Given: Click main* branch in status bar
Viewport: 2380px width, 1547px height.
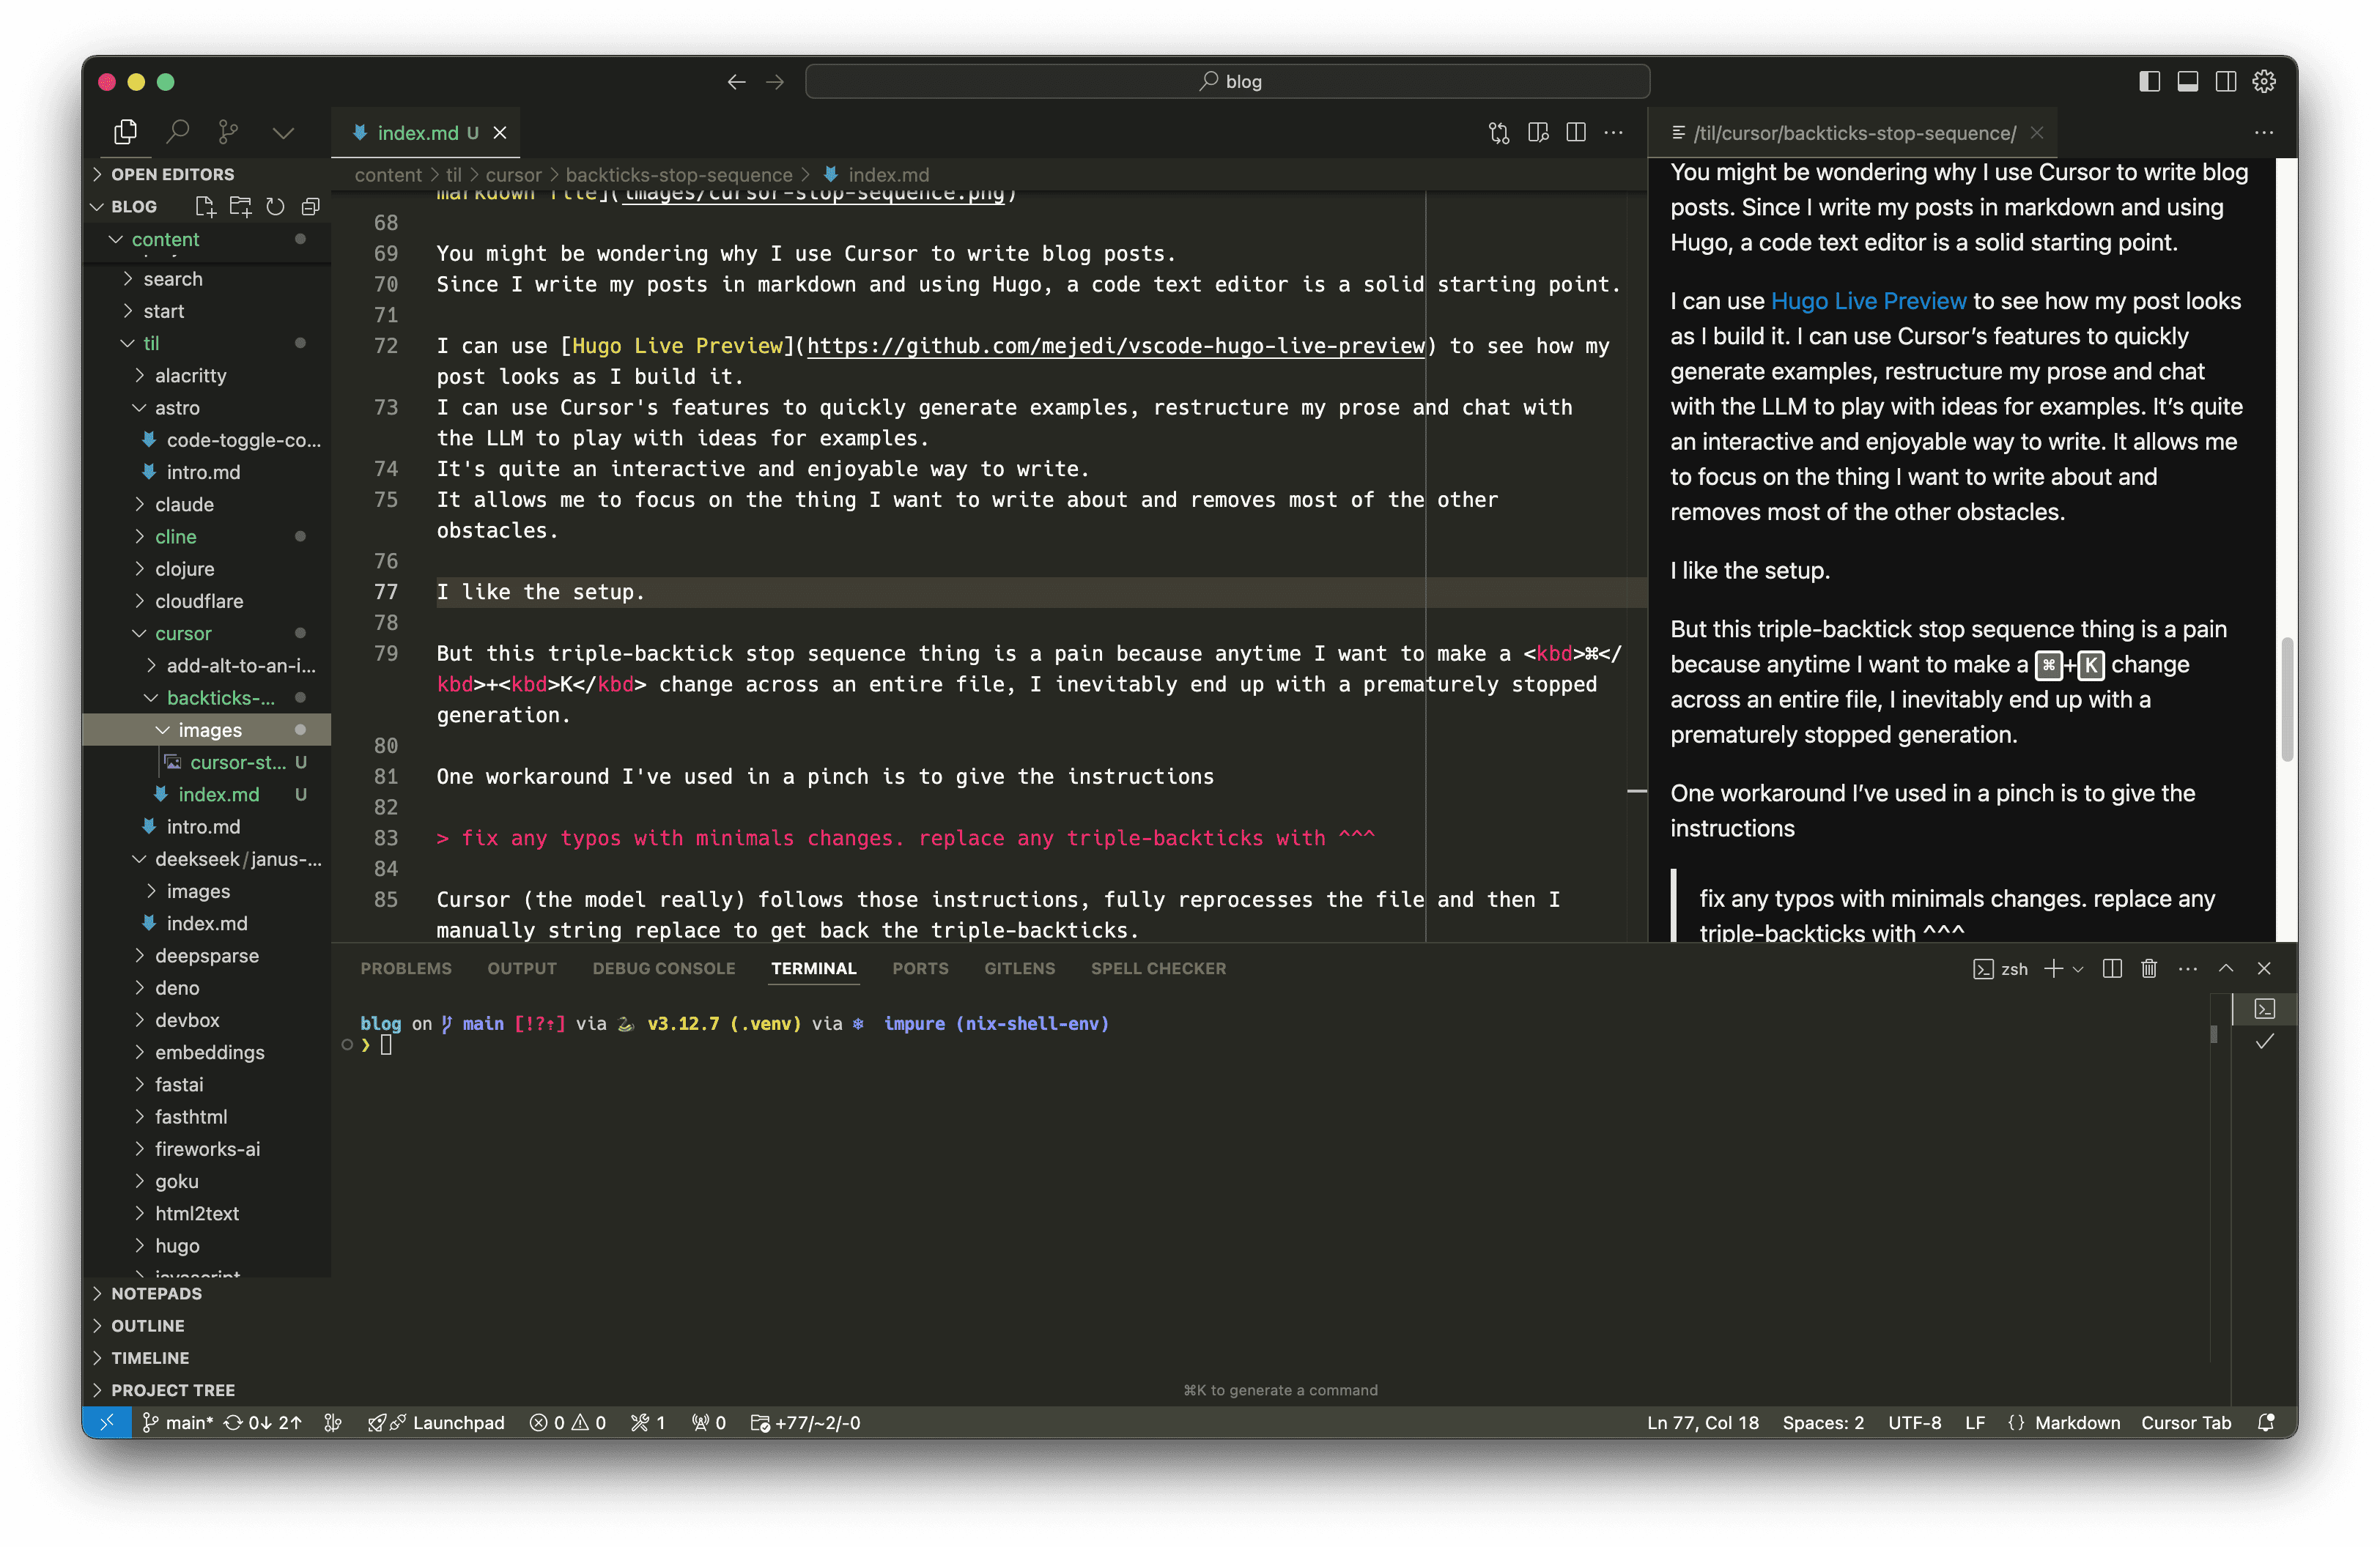Looking at the screenshot, I should [x=177, y=1422].
